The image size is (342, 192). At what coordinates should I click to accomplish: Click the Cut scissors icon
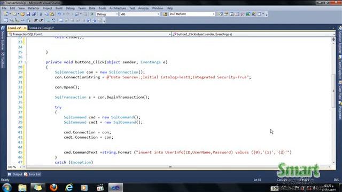pos(41,14)
